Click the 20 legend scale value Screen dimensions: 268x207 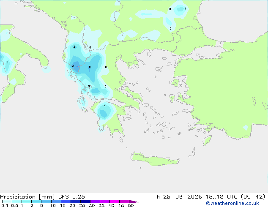[x=72, y=205]
